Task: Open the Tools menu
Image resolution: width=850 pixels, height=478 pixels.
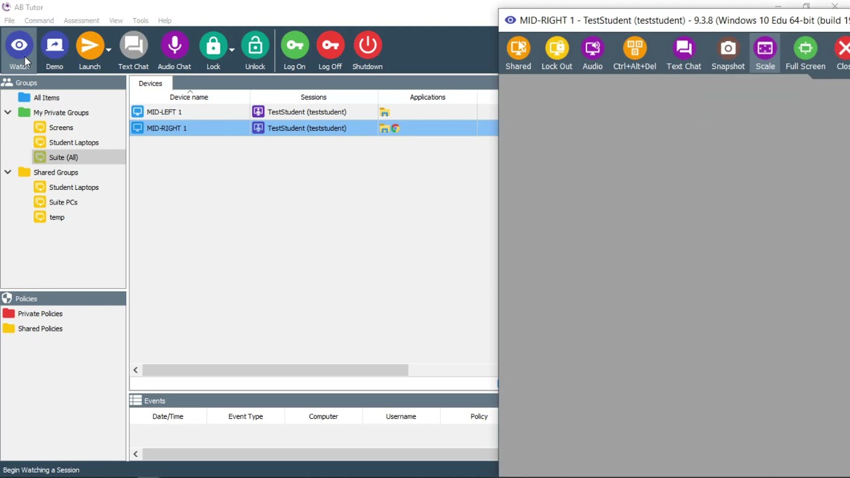Action: 140,21
